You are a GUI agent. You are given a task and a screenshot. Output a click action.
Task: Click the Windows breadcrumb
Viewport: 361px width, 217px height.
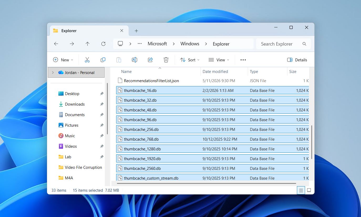190,44
